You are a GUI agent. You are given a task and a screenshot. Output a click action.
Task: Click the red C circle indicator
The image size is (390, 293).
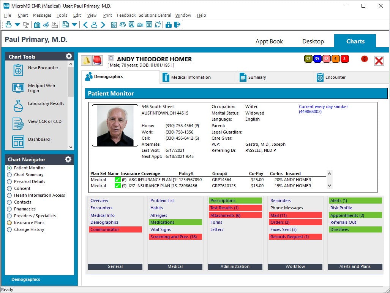coord(365,59)
